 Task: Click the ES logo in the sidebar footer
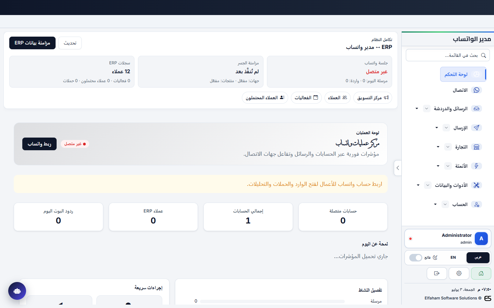pos(488,298)
